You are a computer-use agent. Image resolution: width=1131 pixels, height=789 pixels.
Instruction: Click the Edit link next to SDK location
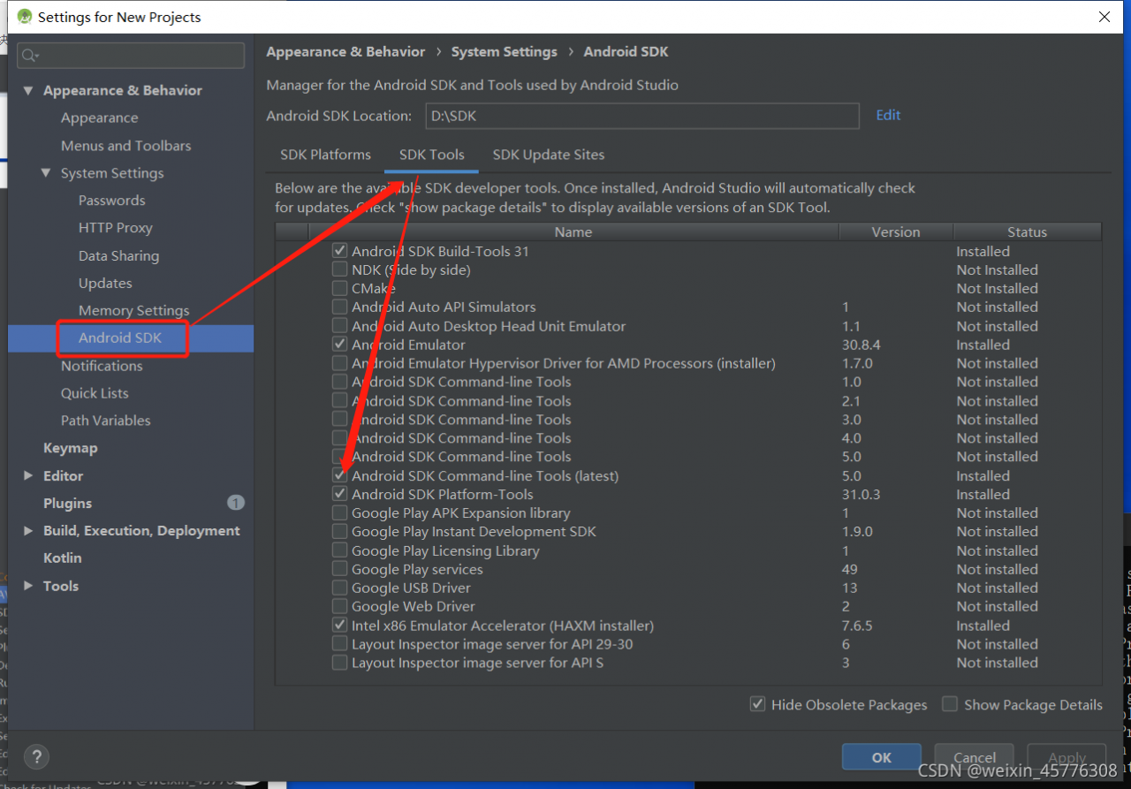click(x=888, y=115)
